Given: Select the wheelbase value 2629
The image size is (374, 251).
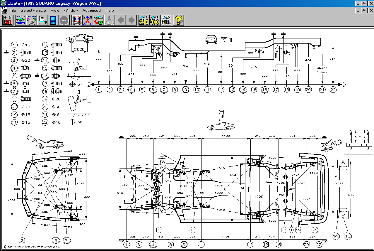Looking at the screenshot, I should point(79,49).
